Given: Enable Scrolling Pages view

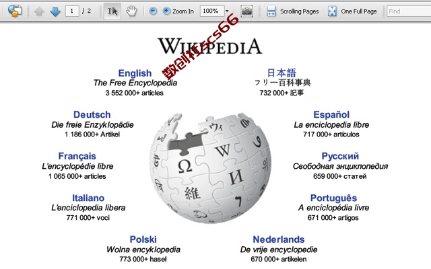Looking at the screenshot, I should [x=293, y=11].
